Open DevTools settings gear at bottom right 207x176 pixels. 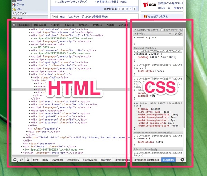pos(182,160)
